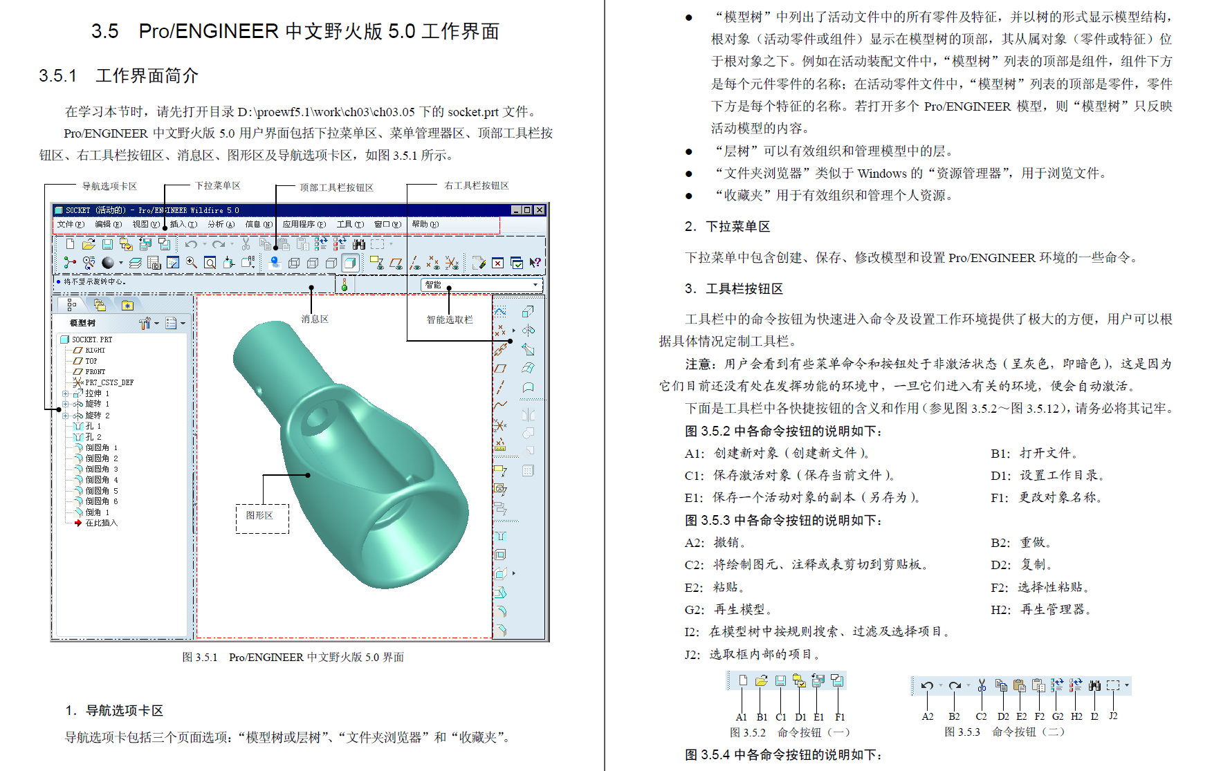Viewport: 1212px width, 771px height.
Task: Click the Open file icon on toolbar
Action: point(88,243)
